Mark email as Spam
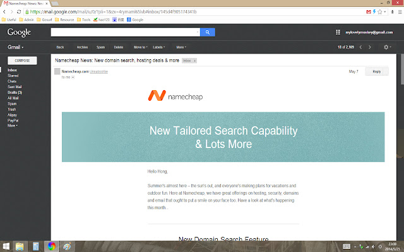Screen dimensions: 404x252 (100, 47)
